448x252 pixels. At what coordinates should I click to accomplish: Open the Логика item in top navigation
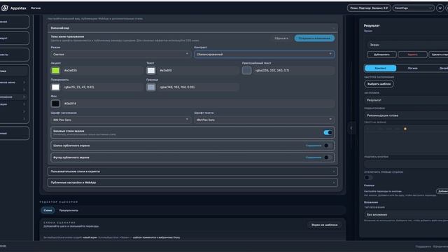[x=36, y=8]
